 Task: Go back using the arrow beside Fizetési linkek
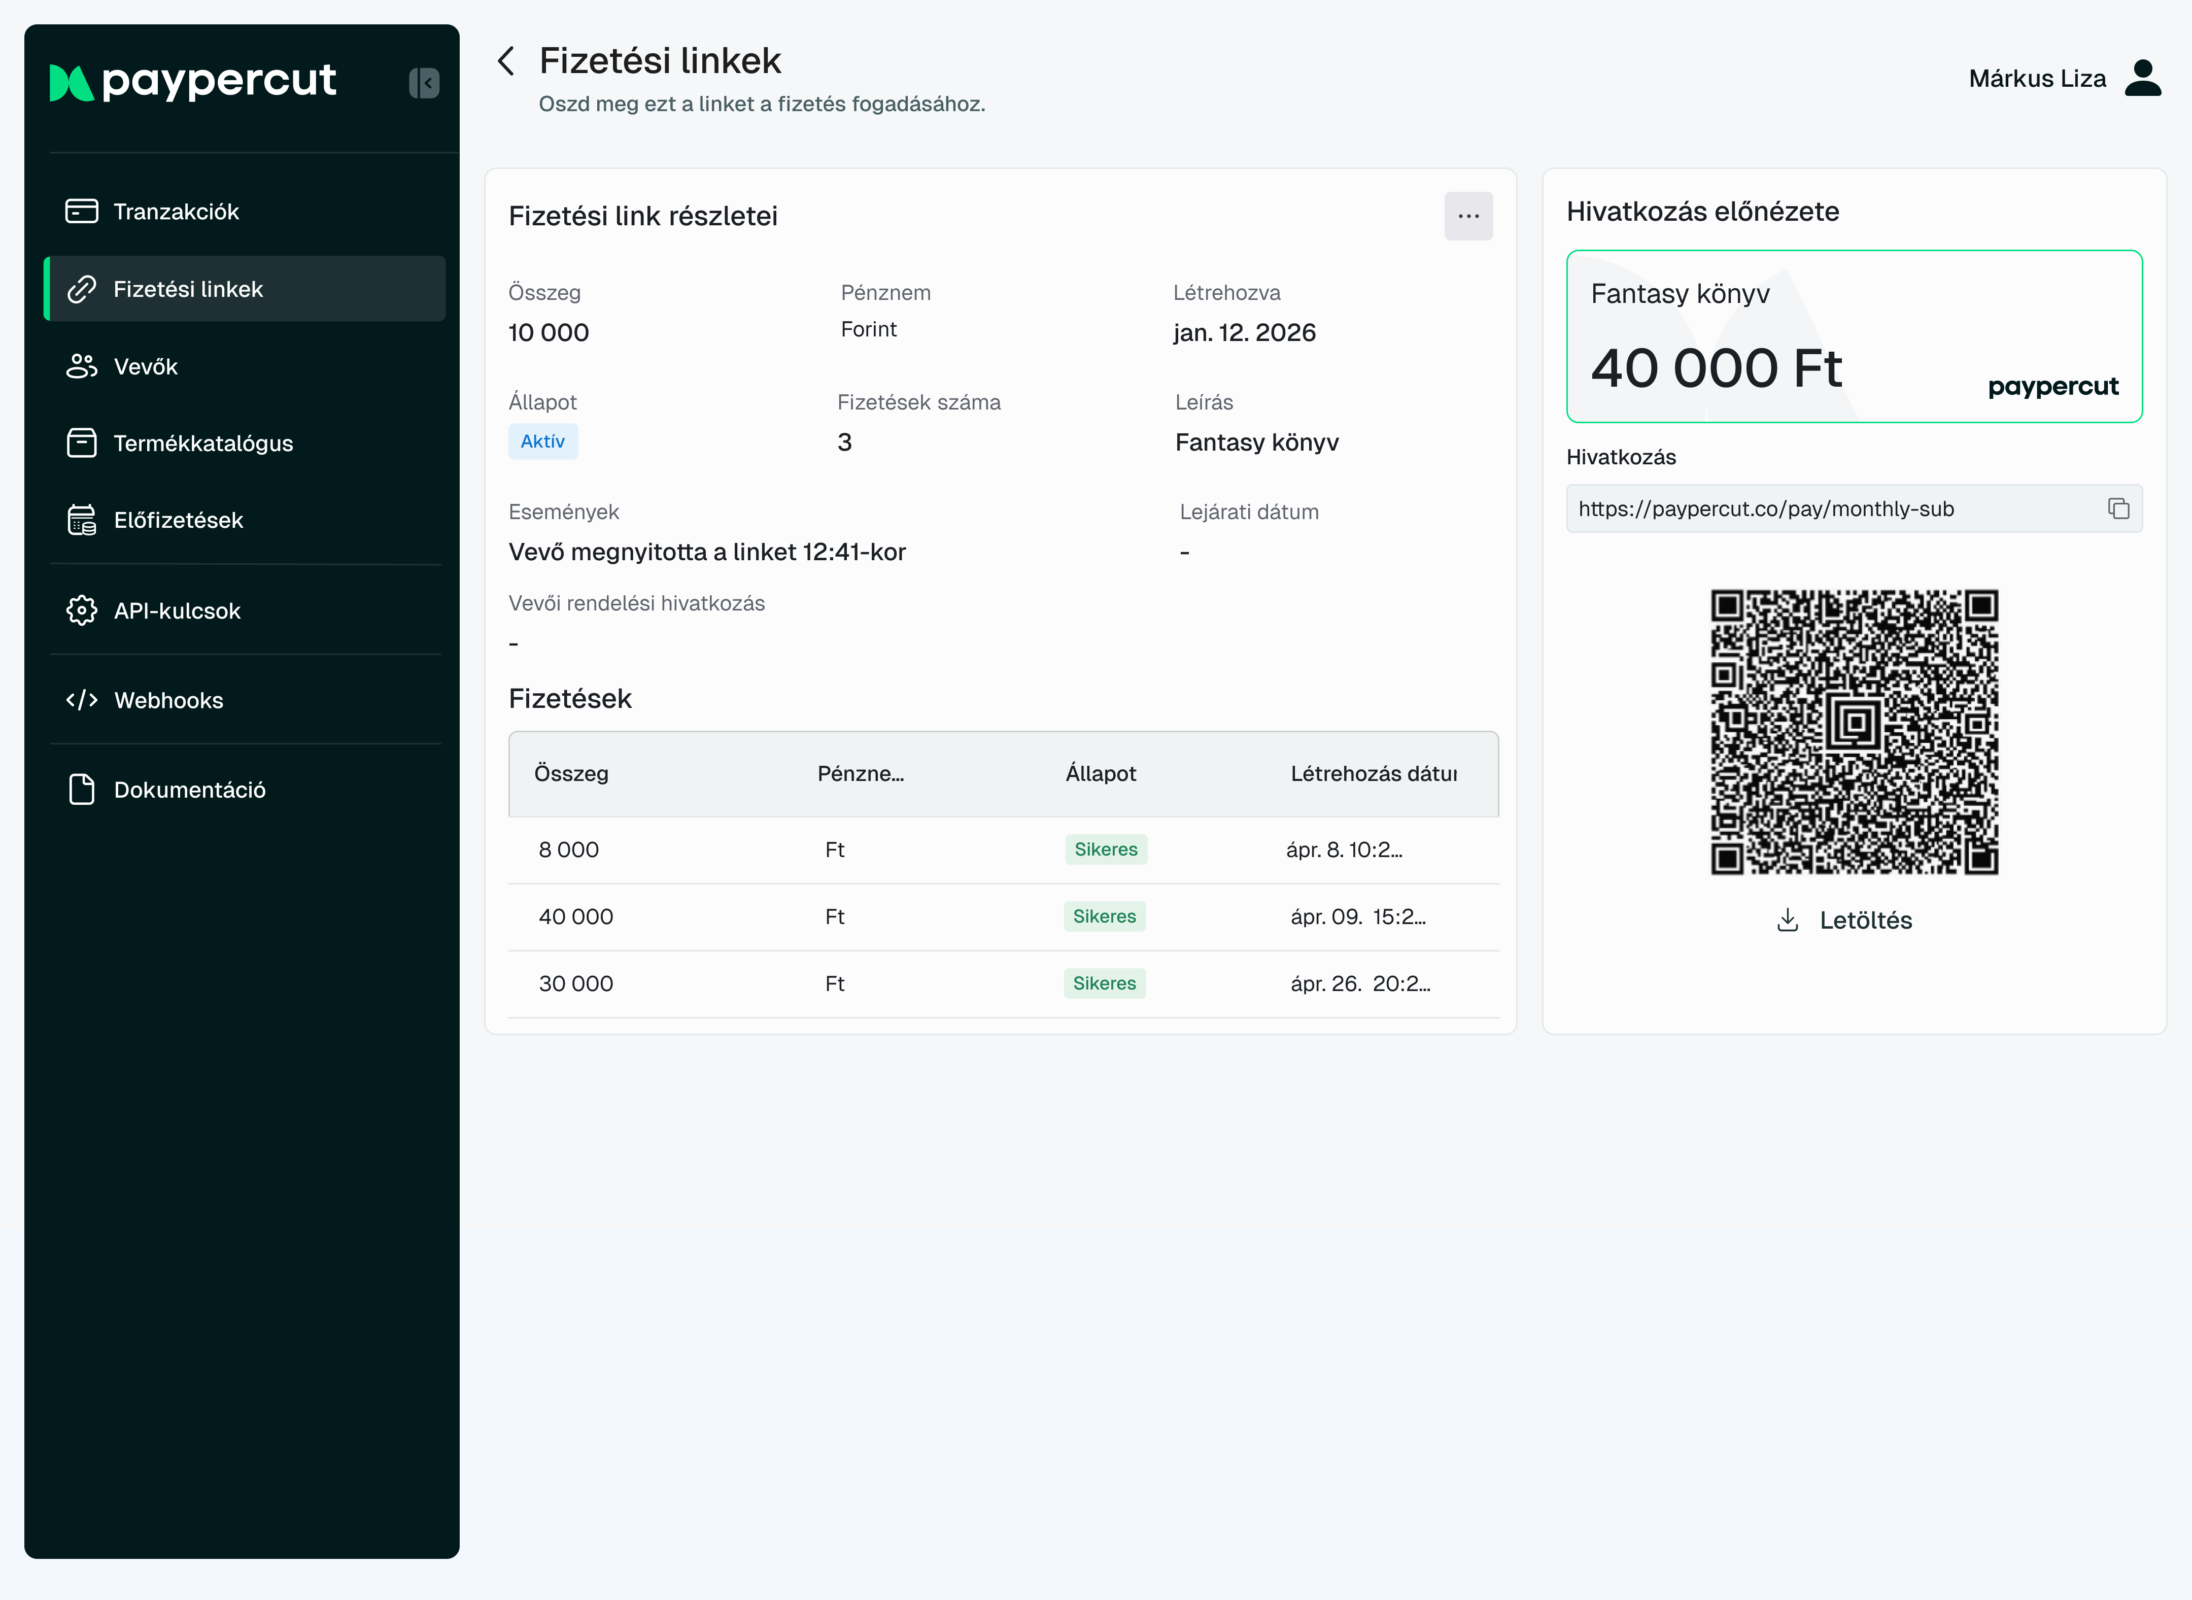(506, 60)
